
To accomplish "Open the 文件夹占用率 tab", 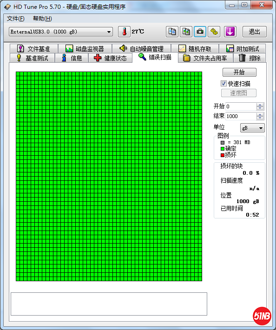I will click(x=205, y=58).
